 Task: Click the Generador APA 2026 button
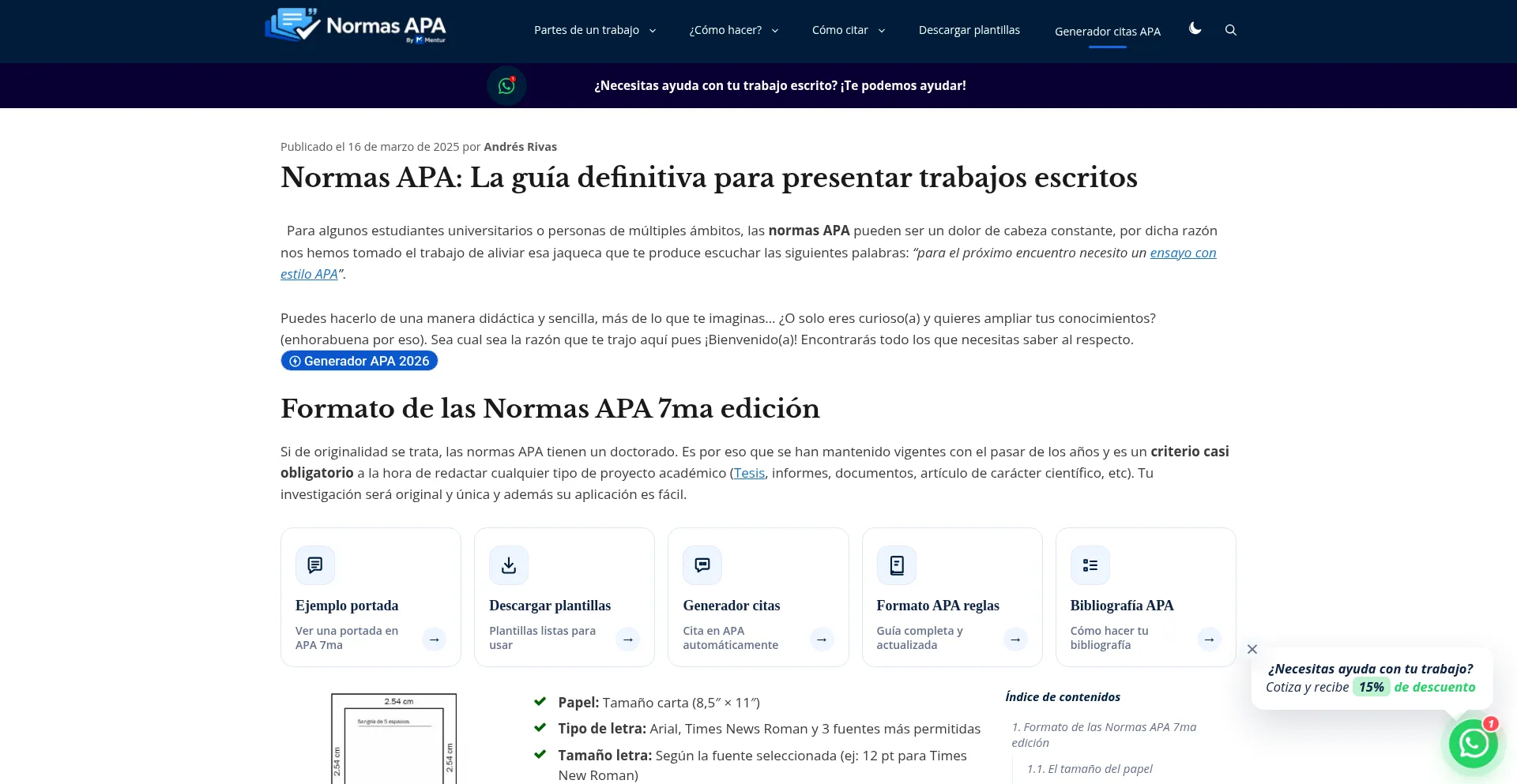pyautogui.click(x=359, y=361)
